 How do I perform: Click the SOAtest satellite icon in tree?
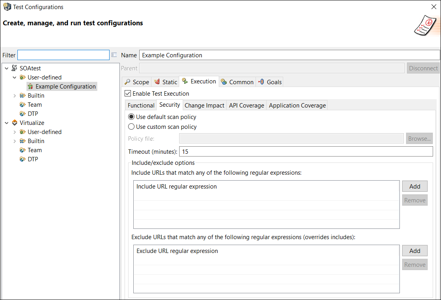tap(14, 68)
